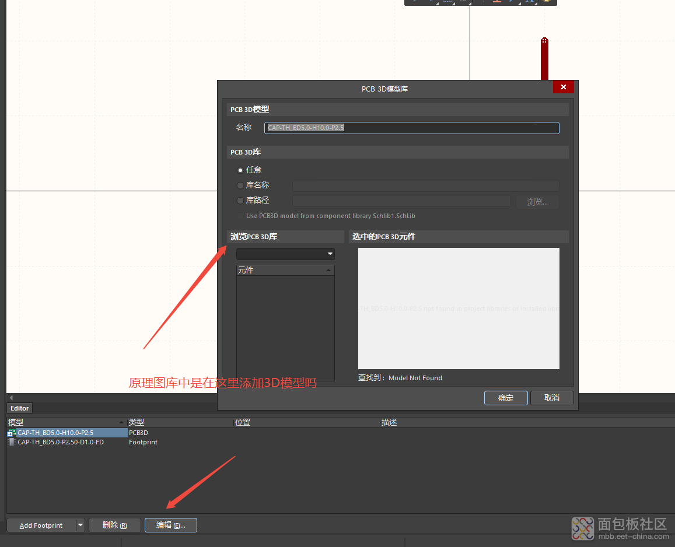Select the 库路径 radio option
Image resolution: width=675 pixels, height=547 pixels.
tap(240, 201)
